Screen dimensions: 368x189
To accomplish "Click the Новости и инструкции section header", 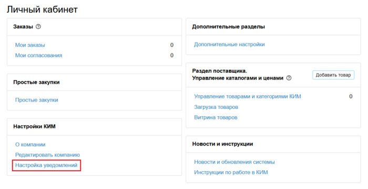I will coord(222,144).
